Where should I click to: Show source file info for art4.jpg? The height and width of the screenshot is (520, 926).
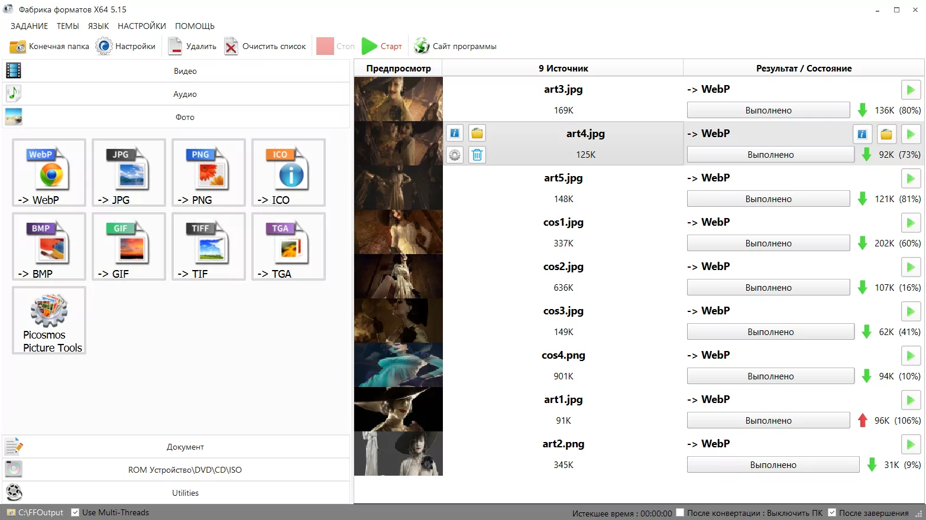(x=455, y=133)
